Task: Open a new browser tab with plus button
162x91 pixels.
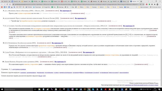Action: 141,2
